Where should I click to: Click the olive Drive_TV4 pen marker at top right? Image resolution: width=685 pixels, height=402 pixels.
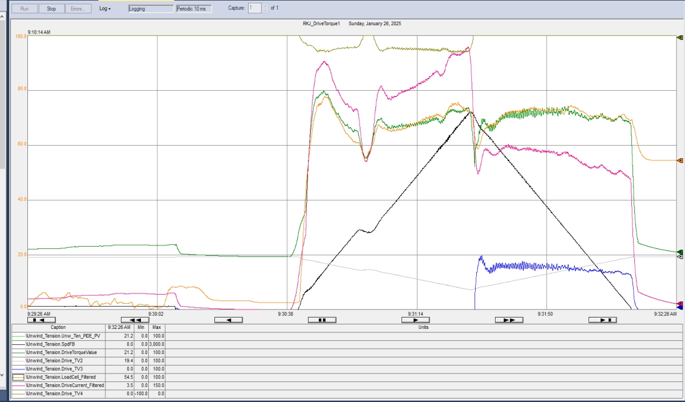coord(679,38)
